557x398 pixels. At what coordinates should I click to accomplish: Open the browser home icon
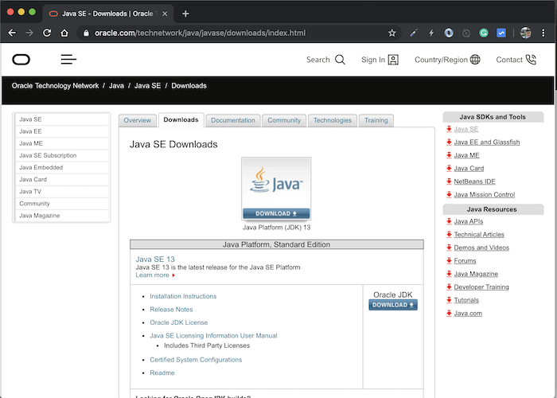pos(64,33)
